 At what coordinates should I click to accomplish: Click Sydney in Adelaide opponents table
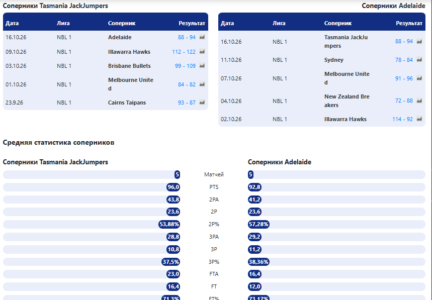(x=333, y=60)
